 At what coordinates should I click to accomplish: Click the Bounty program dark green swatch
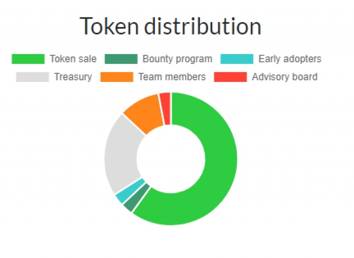point(121,59)
